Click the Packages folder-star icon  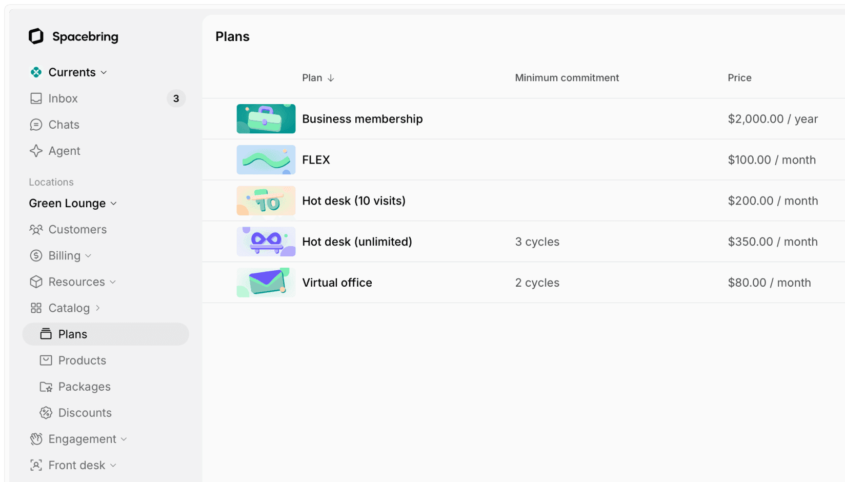coord(46,387)
